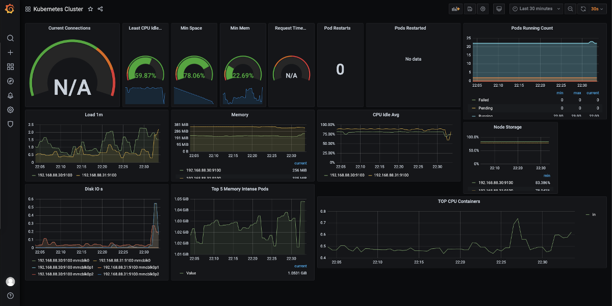Open the Last 30 minutes time picker
Screen dimensions: 612x306
(537, 9)
